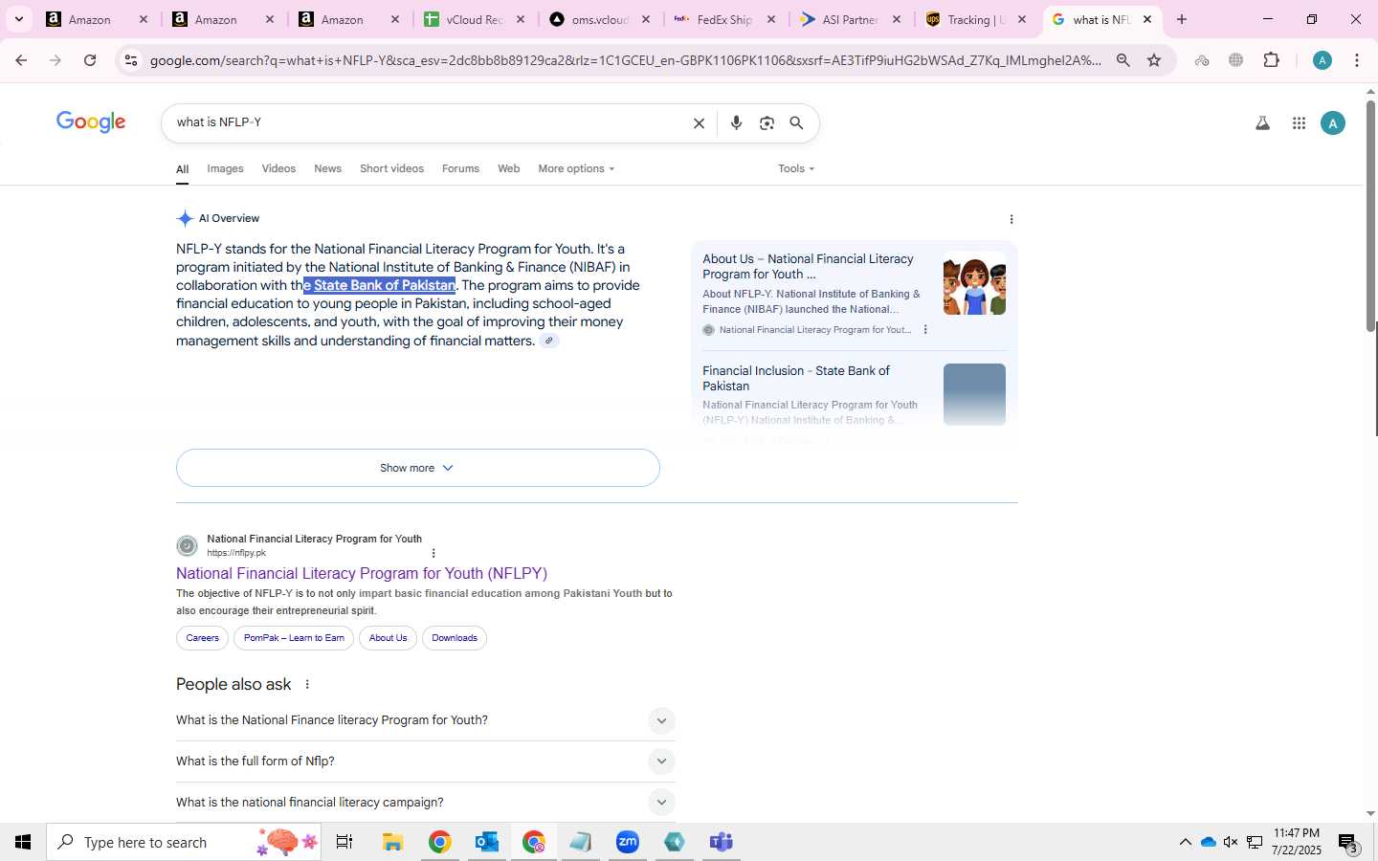The image size is (1378, 861).
Task: Clear the search box with X
Action: [699, 123]
